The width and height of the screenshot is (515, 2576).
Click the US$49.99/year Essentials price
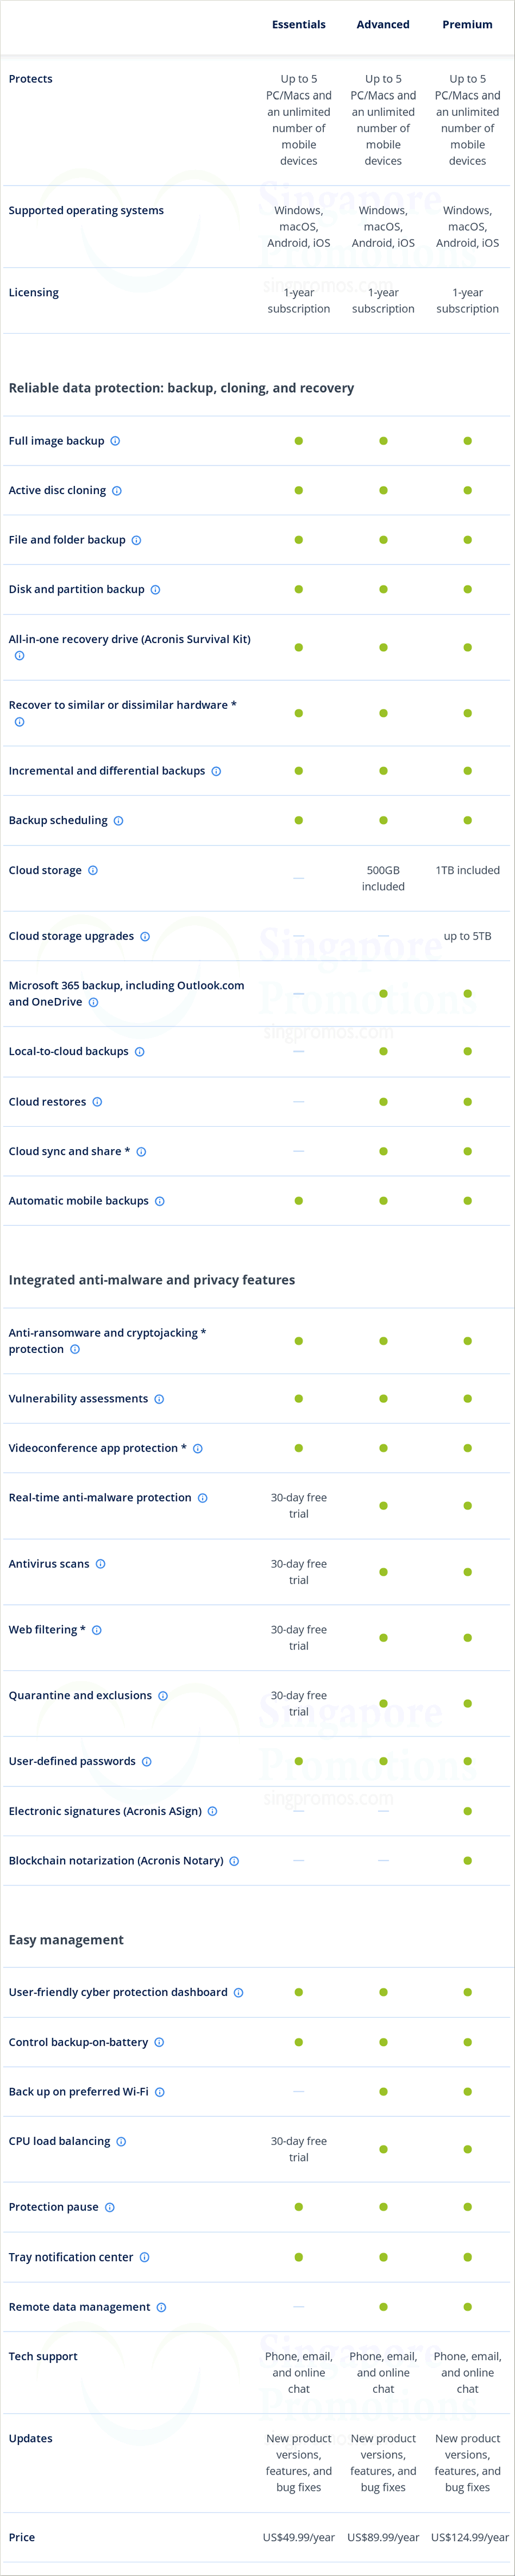click(299, 2537)
